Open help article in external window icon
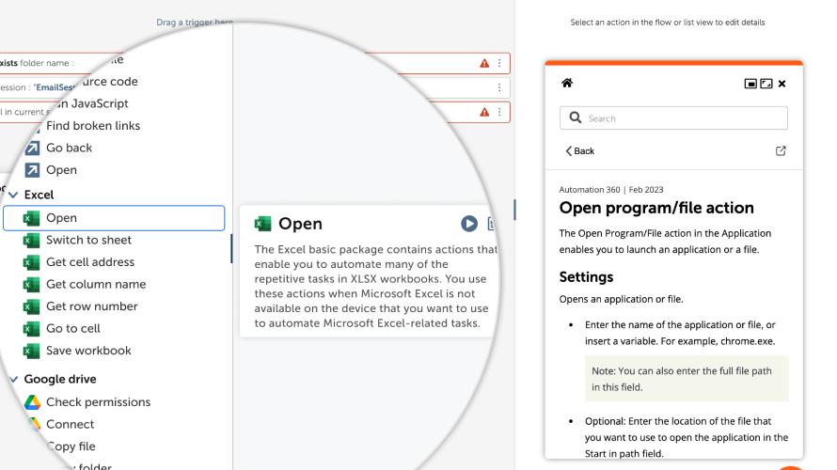The image size is (837, 470). (781, 151)
